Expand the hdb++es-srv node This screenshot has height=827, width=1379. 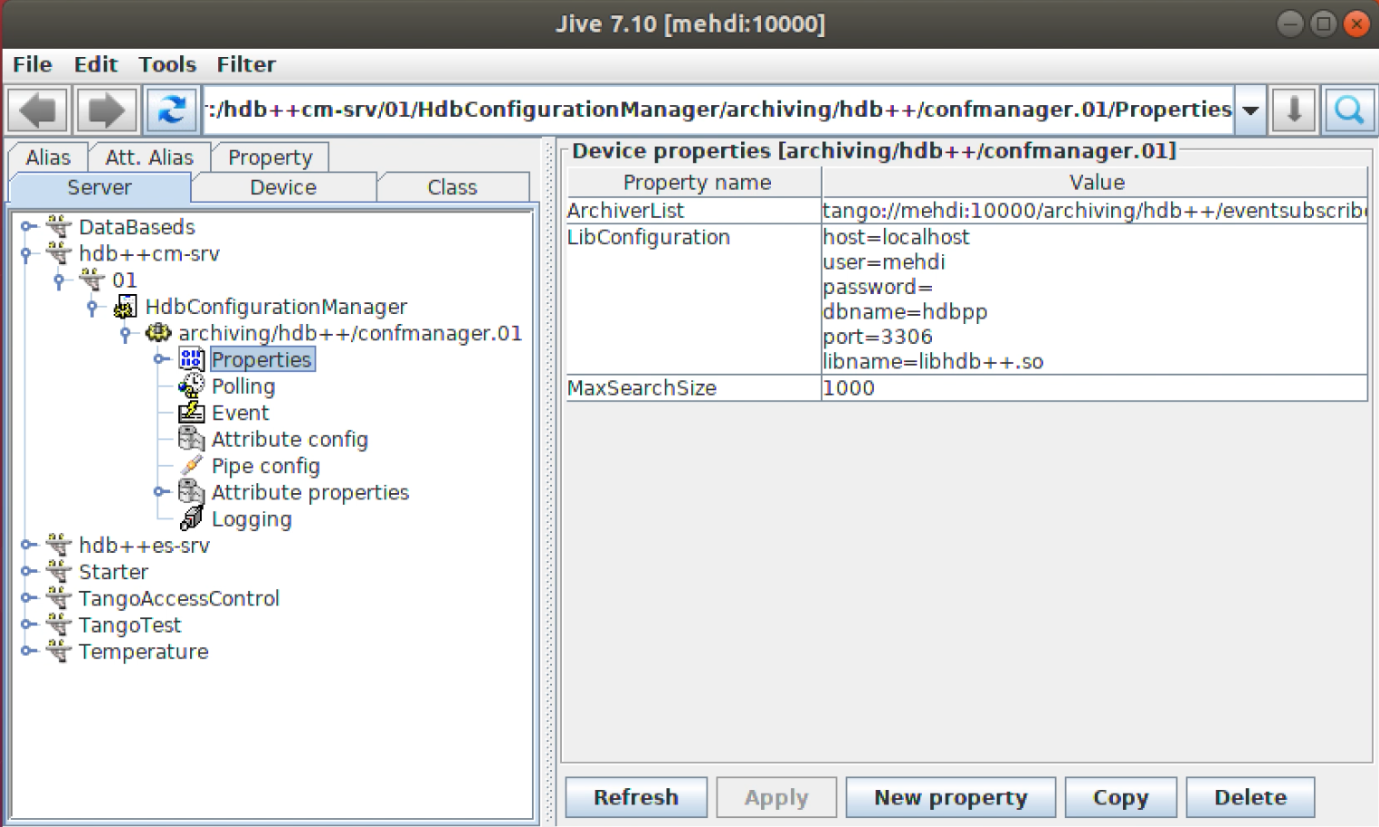pos(27,545)
